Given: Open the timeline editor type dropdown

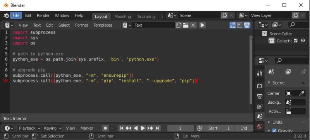Looking at the screenshot, I should coord(9,128).
